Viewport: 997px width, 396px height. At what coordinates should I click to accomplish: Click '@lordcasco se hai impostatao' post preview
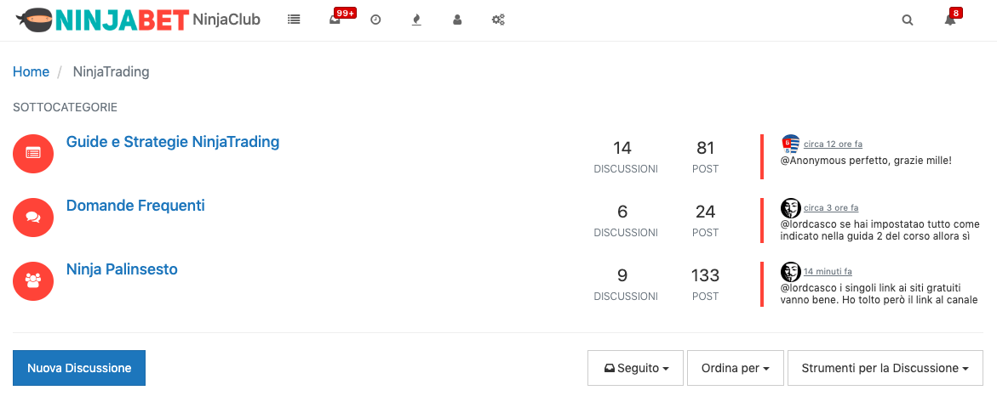pyautogui.click(x=880, y=230)
